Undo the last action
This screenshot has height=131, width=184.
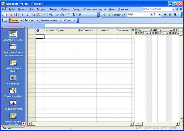point(44,15)
